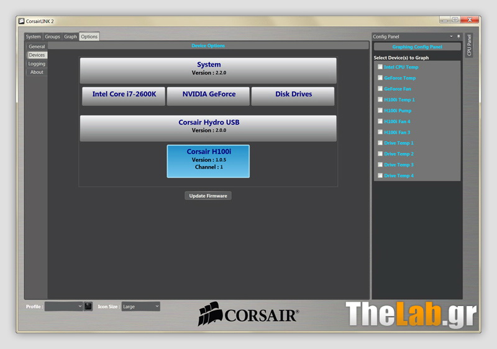Open the Icon Size dropdown showing Large
The height and width of the screenshot is (349, 497).
coord(141,307)
